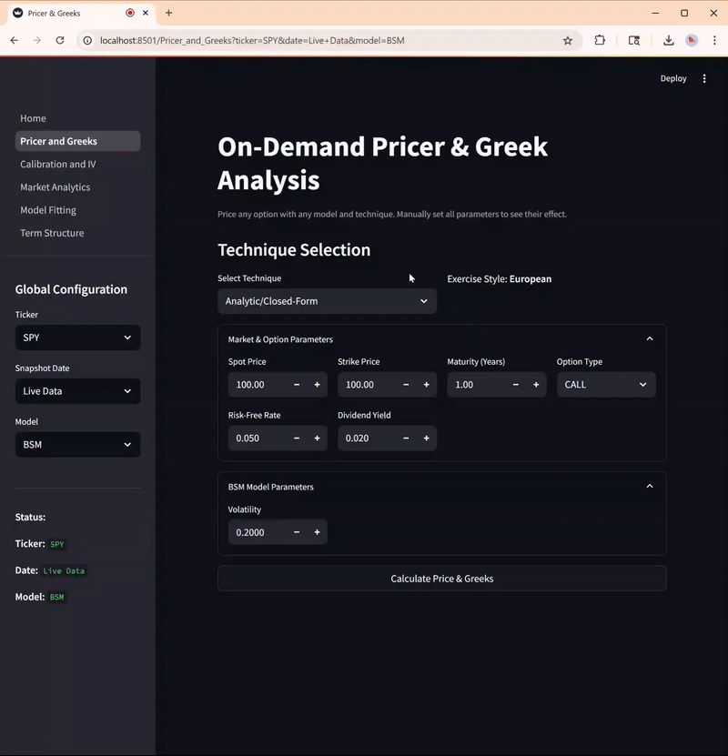Select Pricer and Greeks in sidebar
The image size is (728, 756).
(77, 141)
